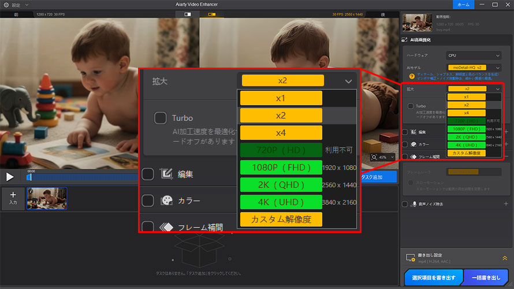
Task: Open the 45% zoom level dropdown
Action: pyautogui.click(x=386, y=157)
